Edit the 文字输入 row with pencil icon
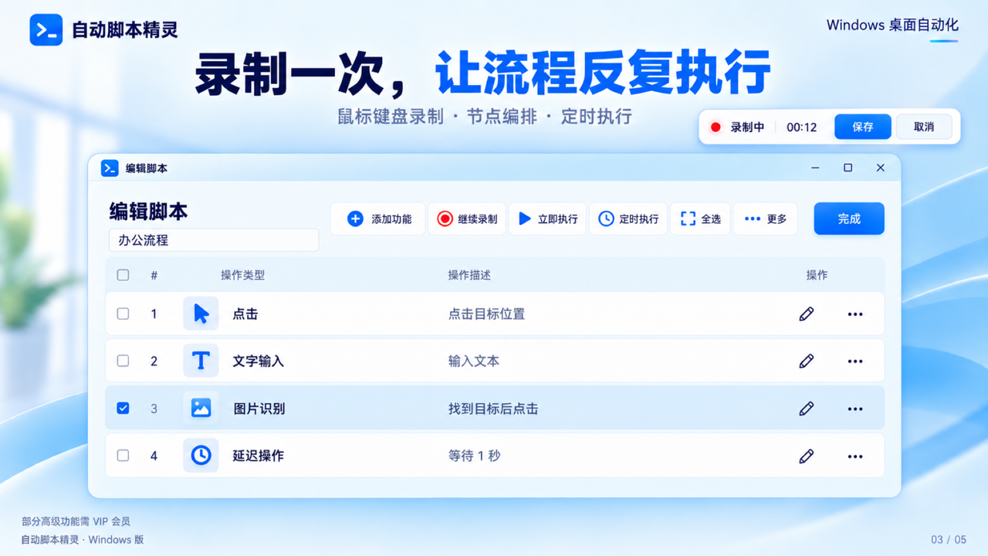Image resolution: width=988 pixels, height=556 pixels. pos(807,361)
